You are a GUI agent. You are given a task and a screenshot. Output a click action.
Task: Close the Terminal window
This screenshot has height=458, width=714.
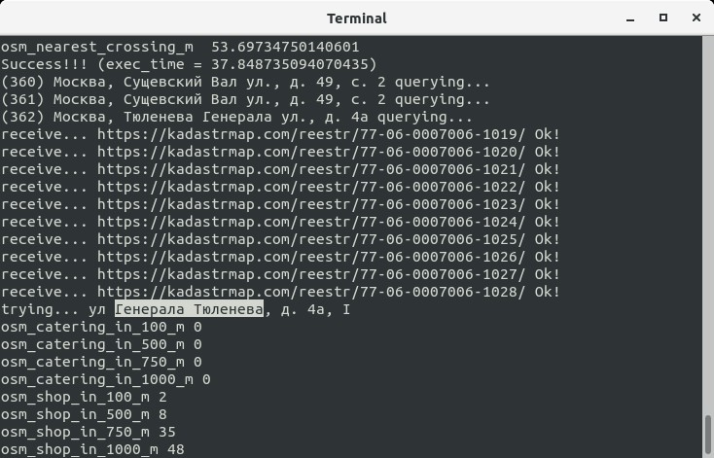tap(691, 18)
